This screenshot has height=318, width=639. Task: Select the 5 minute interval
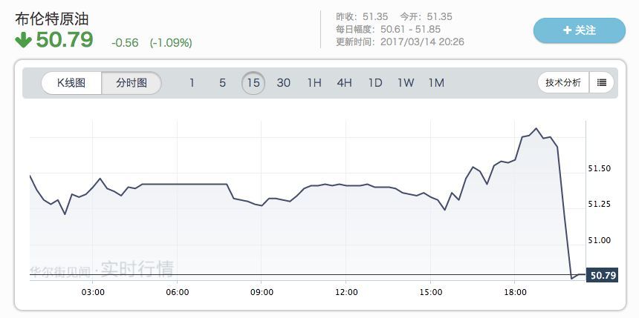click(x=222, y=83)
